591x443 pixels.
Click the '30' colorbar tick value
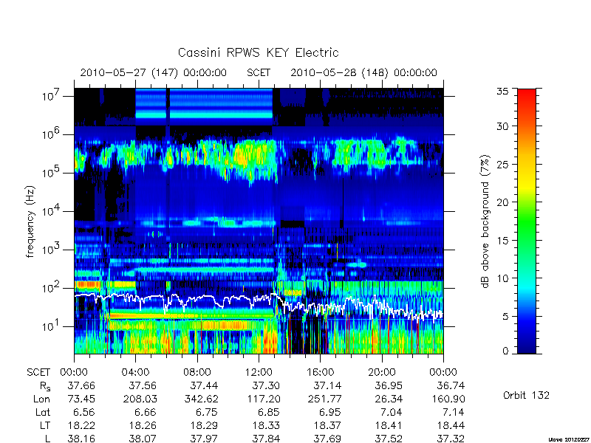click(x=502, y=126)
